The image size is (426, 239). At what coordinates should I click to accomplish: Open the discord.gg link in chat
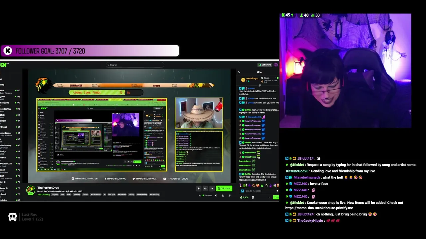click(x=252, y=180)
